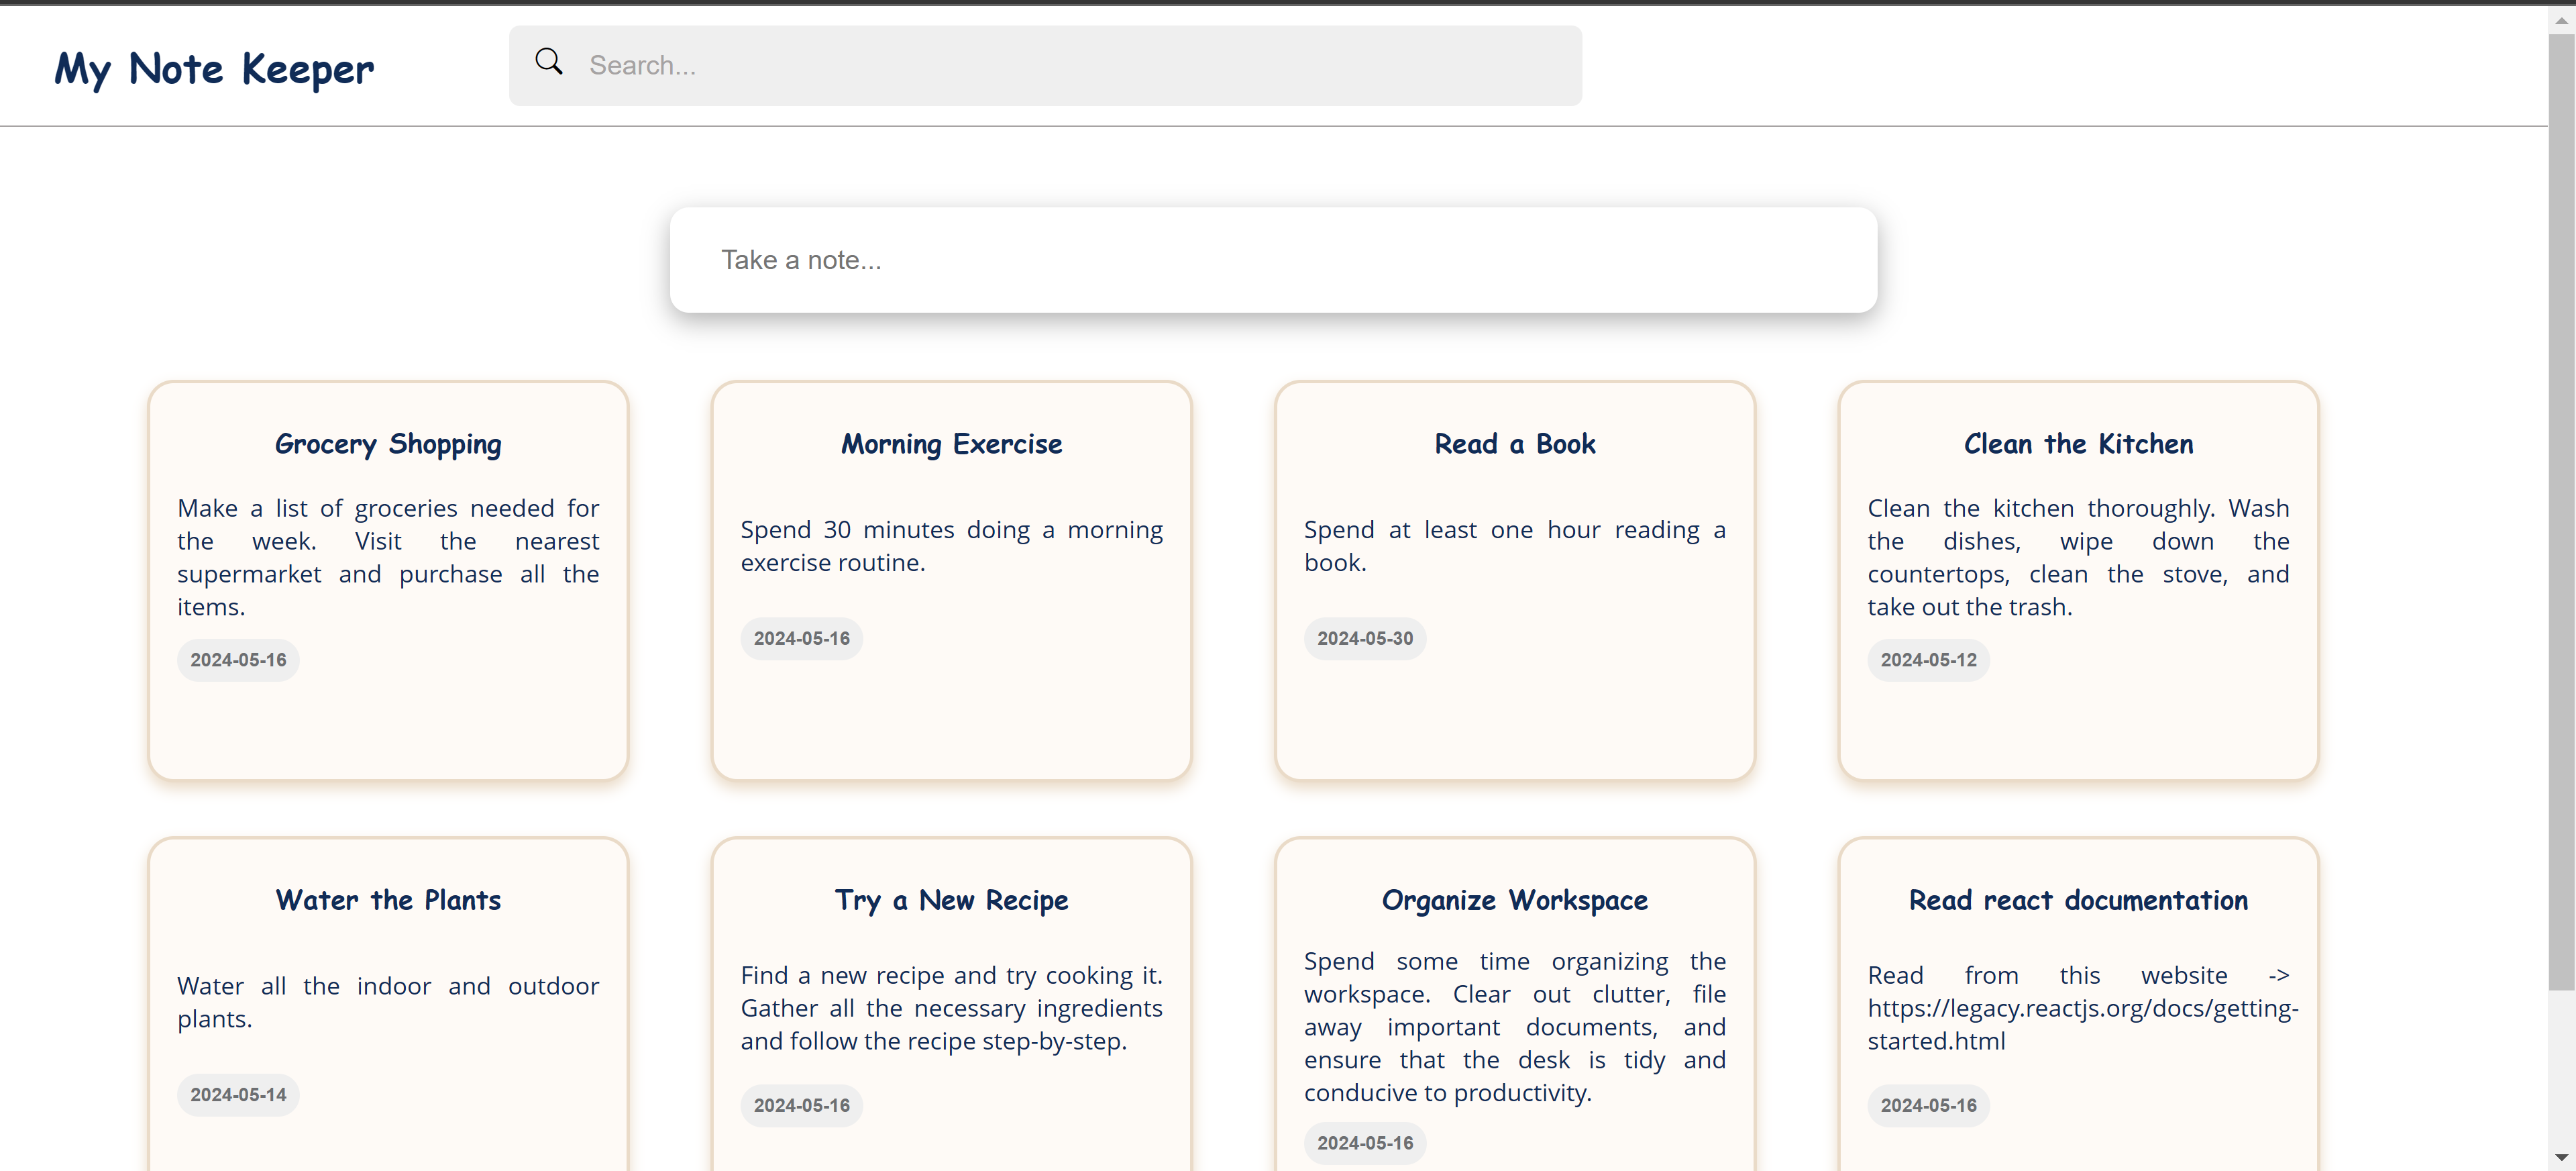Open the 'Try a New Recipe' note card
This screenshot has height=1171, width=2576.
click(x=951, y=1000)
